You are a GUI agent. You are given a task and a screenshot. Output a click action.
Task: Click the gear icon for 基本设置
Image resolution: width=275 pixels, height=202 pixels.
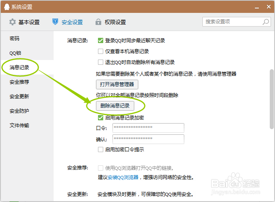coord(12,22)
